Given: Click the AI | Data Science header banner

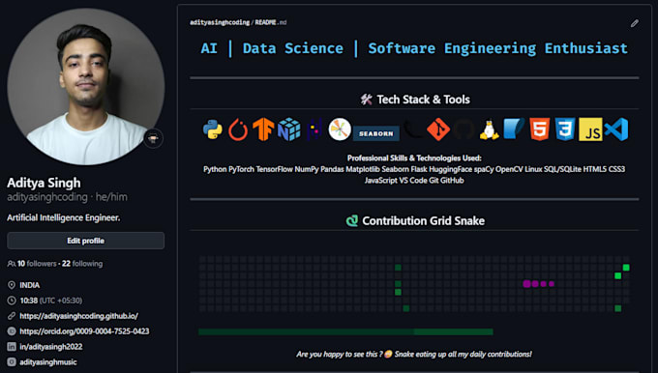Looking at the screenshot, I should click(x=414, y=48).
